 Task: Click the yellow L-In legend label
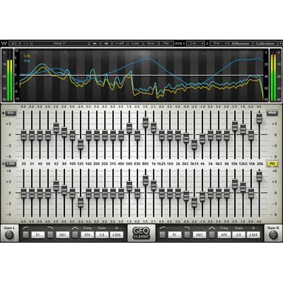[x=28, y=56]
